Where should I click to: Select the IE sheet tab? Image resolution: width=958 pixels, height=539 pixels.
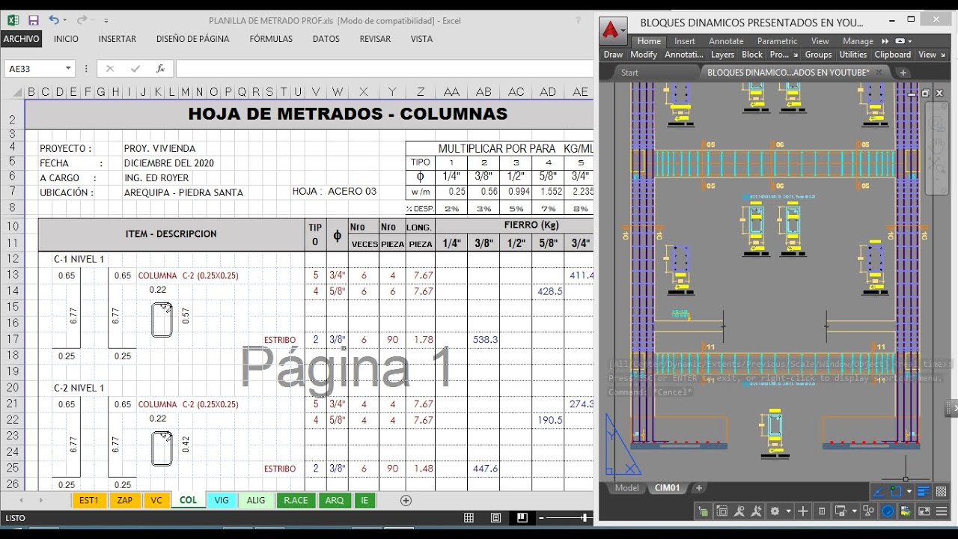pos(364,500)
